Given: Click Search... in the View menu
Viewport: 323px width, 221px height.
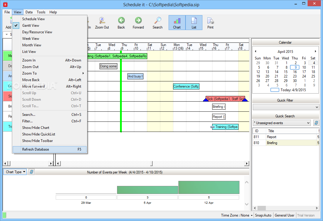Looking at the screenshot, I should coord(49,115).
